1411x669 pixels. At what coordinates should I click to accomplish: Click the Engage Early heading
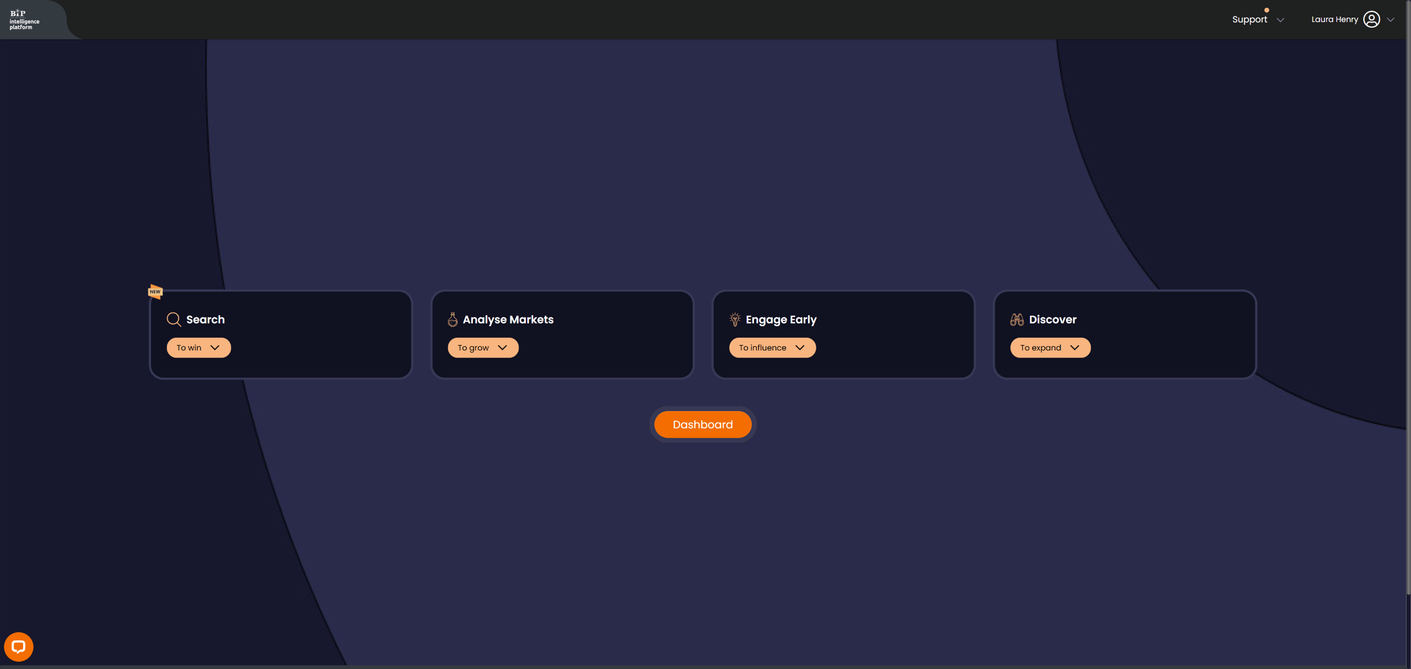781,320
